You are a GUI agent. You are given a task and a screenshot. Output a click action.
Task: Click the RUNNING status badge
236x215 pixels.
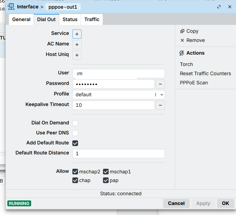point(19,203)
